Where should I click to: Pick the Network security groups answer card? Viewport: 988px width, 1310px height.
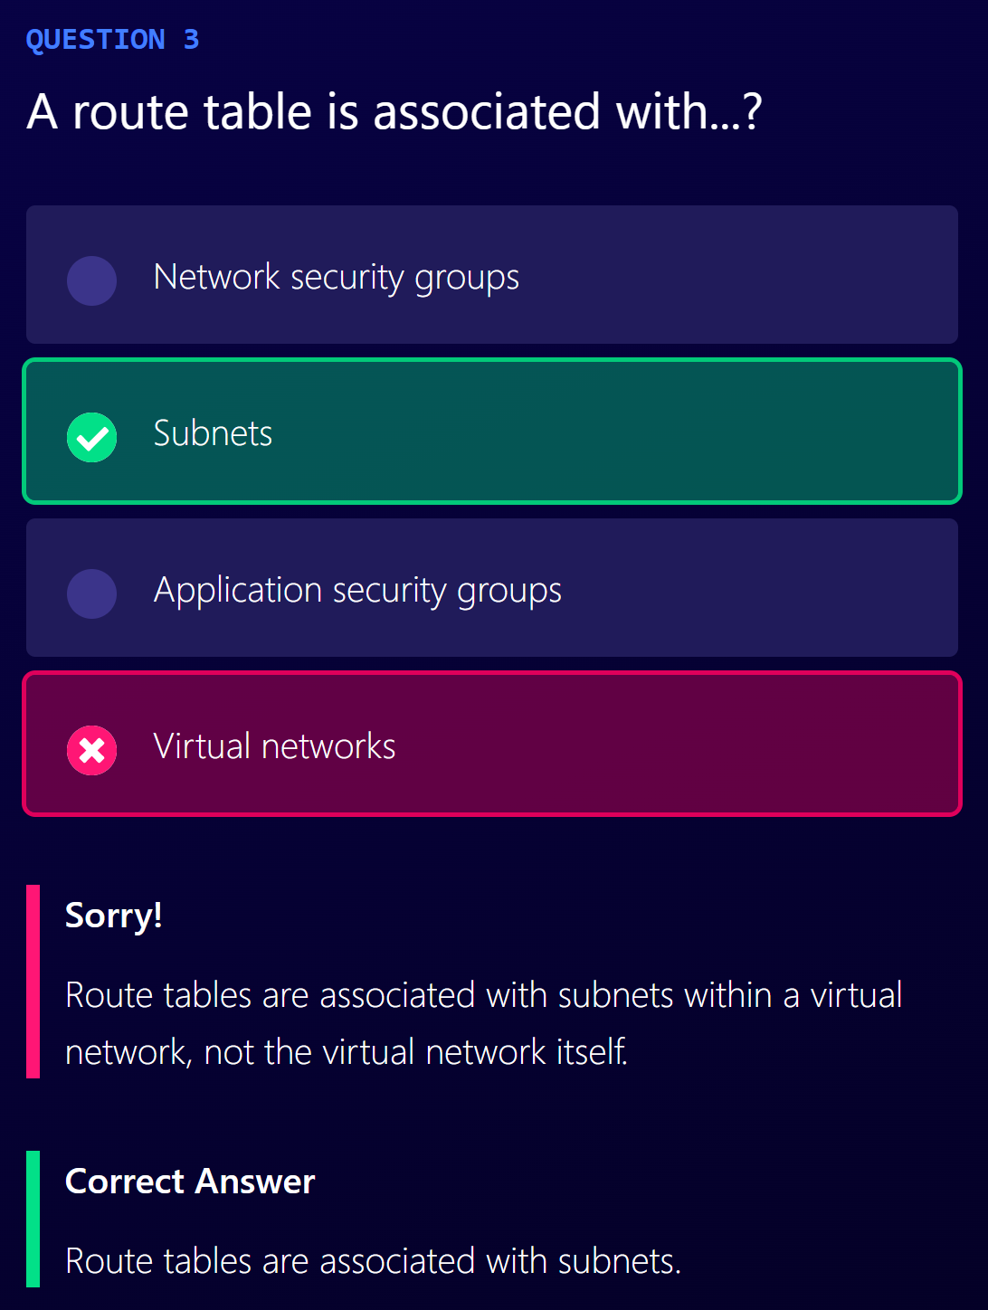click(492, 274)
